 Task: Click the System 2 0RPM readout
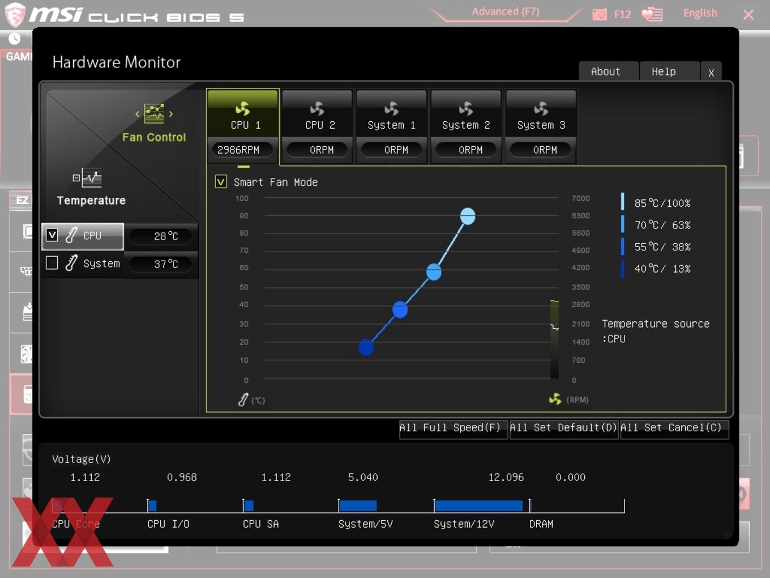[466, 150]
